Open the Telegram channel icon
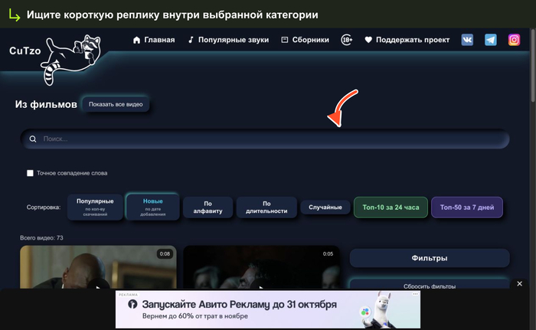The height and width of the screenshot is (330, 536). point(491,40)
